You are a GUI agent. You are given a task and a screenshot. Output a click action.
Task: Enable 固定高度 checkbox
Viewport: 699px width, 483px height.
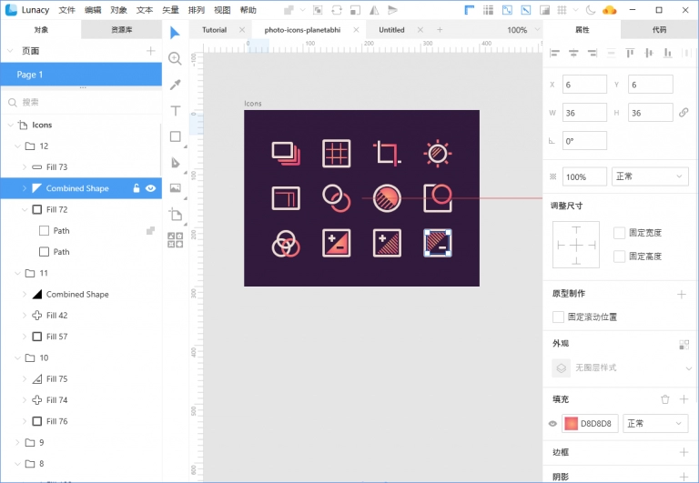619,257
